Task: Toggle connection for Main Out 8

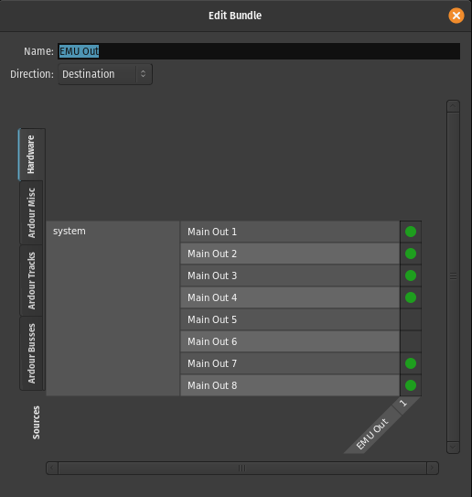Action: pos(411,385)
